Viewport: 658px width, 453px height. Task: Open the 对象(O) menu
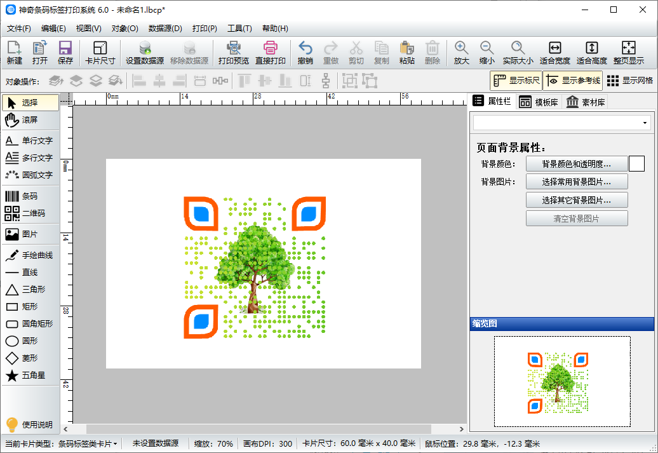[x=124, y=29]
